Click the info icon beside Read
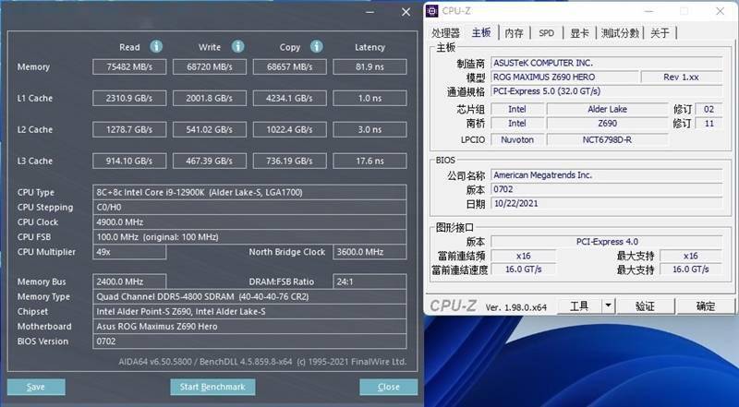The image size is (739, 407). tap(156, 46)
